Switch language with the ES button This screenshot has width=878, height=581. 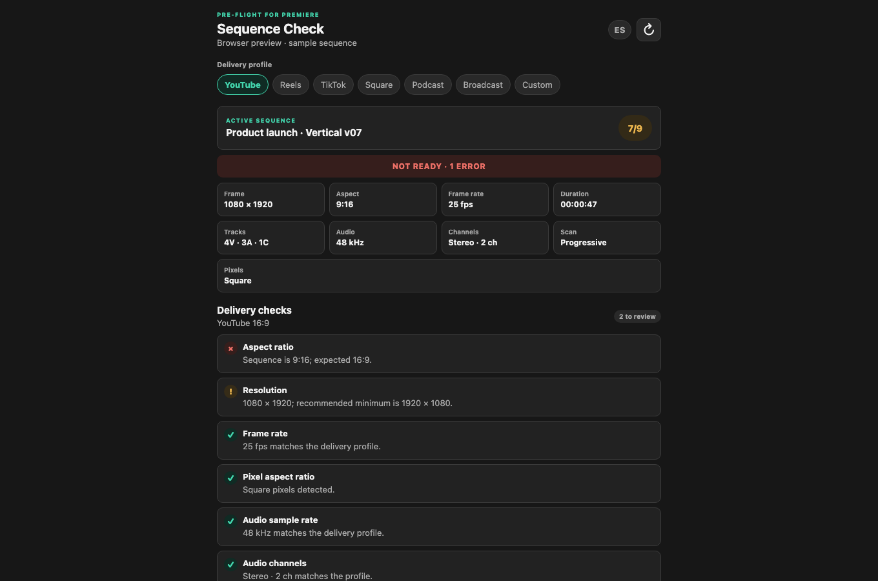(x=620, y=30)
